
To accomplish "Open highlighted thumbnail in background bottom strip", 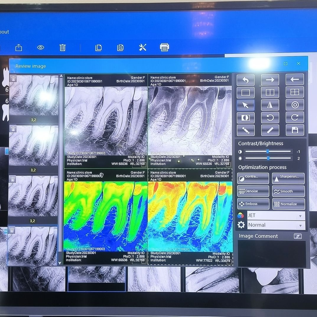I will pyautogui.click(x=97, y=279).
